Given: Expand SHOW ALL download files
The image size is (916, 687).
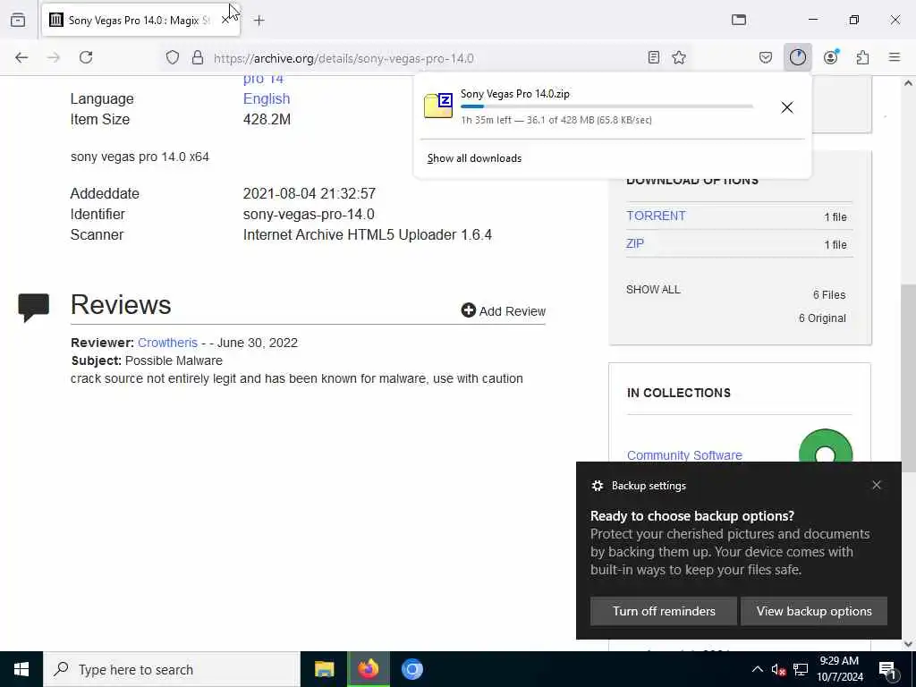Looking at the screenshot, I should pyautogui.click(x=653, y=290).
